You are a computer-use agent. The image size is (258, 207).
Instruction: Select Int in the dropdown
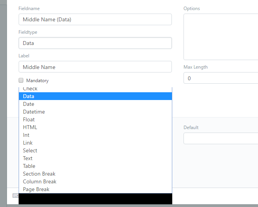pos(95,135)
